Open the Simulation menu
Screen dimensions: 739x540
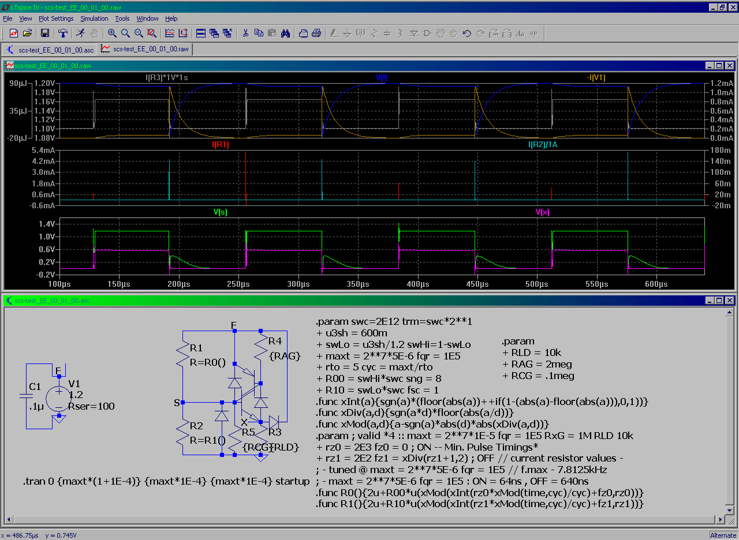click(94, 18)
